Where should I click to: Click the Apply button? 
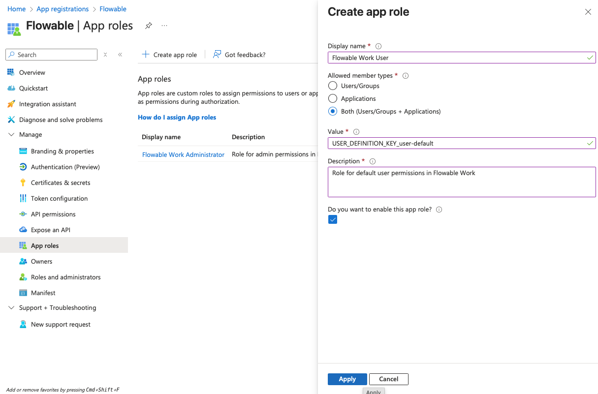[347, 379]
